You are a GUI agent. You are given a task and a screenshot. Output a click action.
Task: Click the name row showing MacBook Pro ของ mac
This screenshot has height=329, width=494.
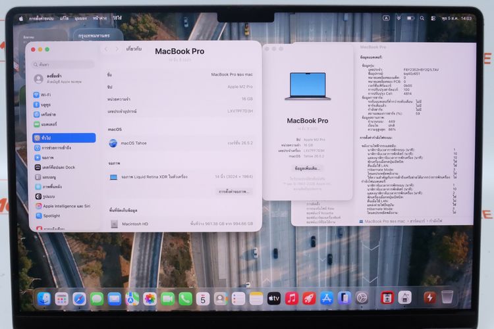pyautogui.click(x=180, y=74)
